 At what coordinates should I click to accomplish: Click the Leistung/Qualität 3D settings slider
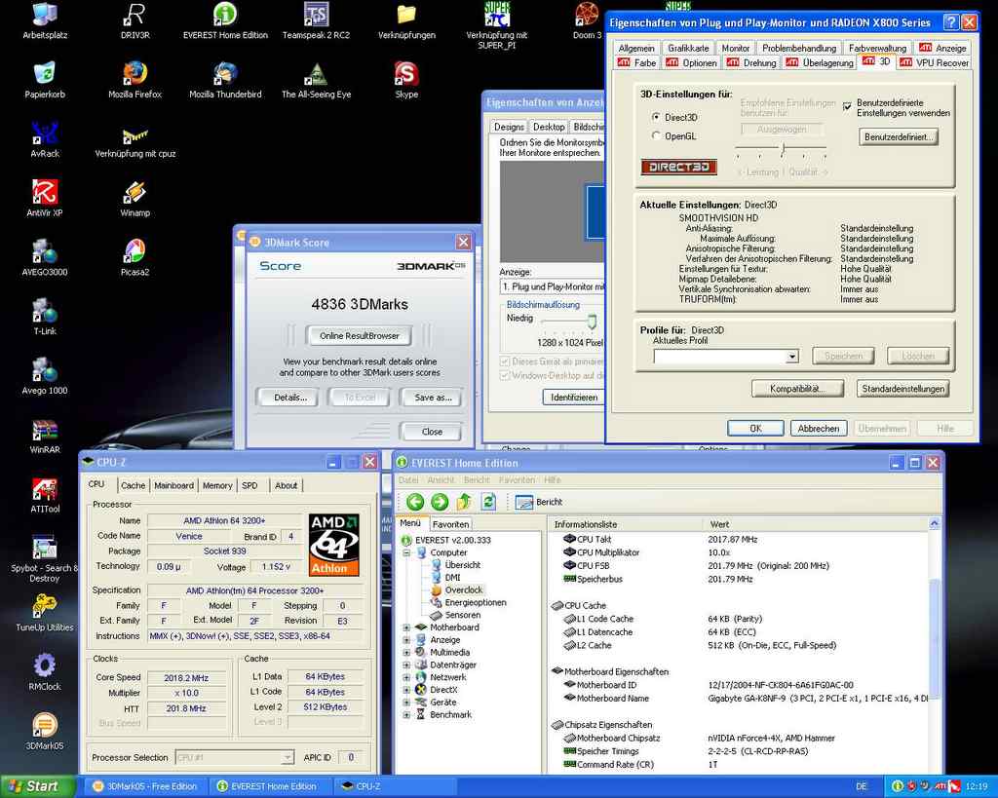pos(782,149)
